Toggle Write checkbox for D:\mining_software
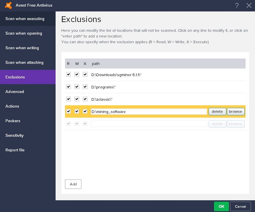 77,111
